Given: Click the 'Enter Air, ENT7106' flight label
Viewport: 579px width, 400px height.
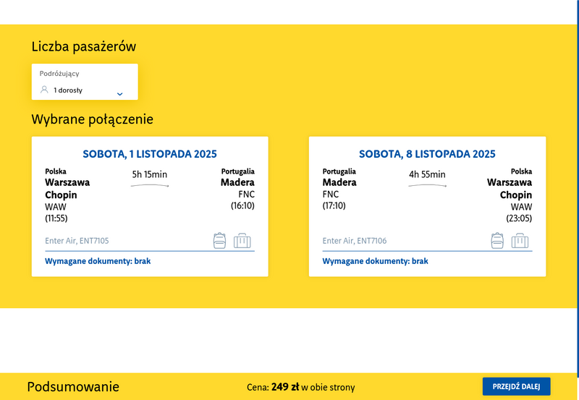Looking at the screenshot, I should [x=354, y=241].
